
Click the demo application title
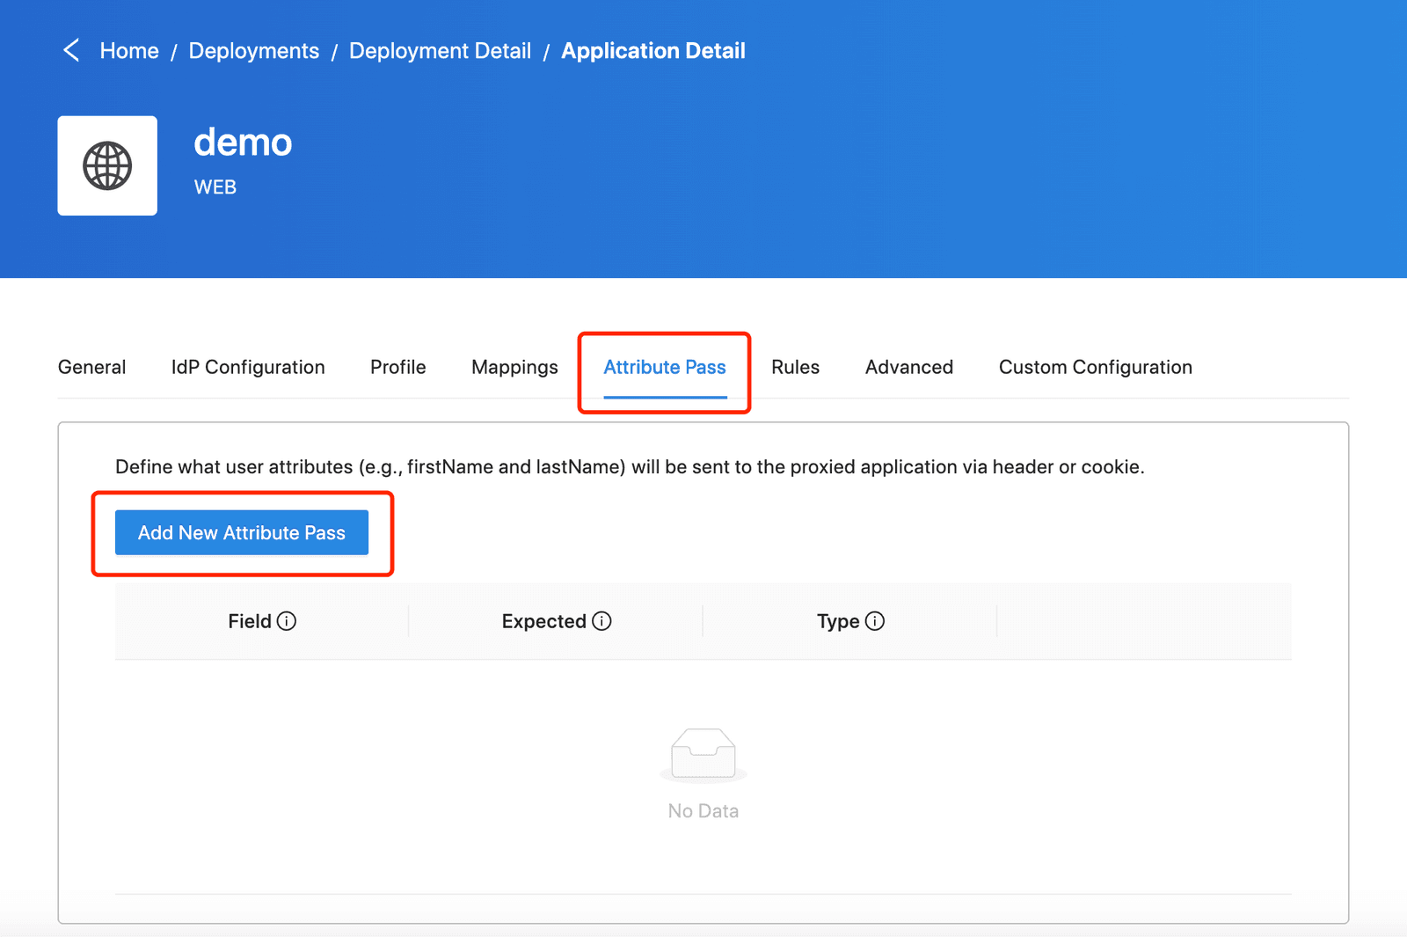pyautogui.click(x=243, y=142)
